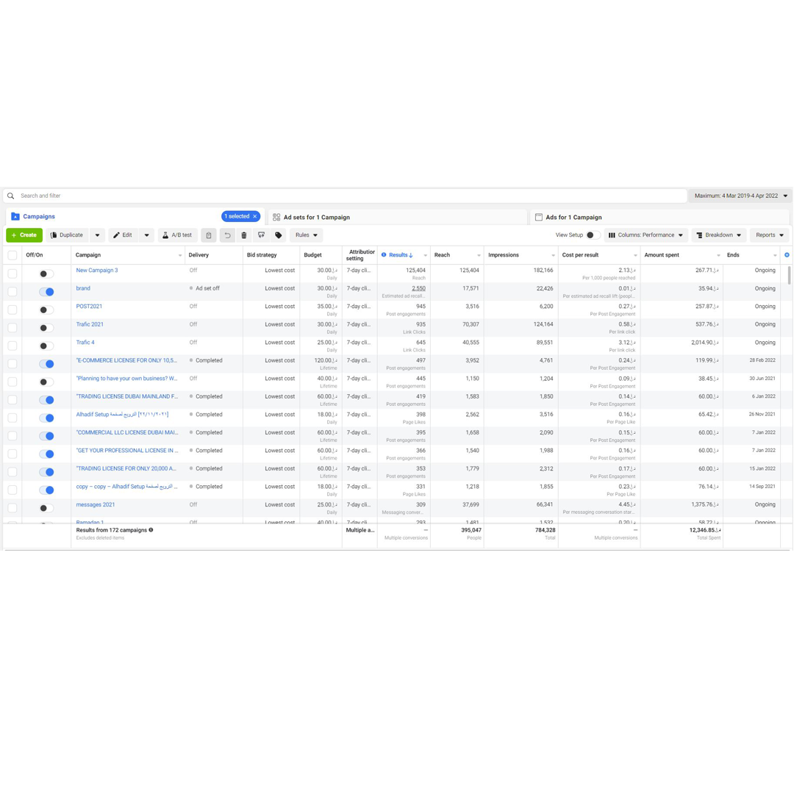Image resolution: width=794 pixels, height=794 pixels.
Task: Click the export icon beside the trash
Action: tap(261, 235)
